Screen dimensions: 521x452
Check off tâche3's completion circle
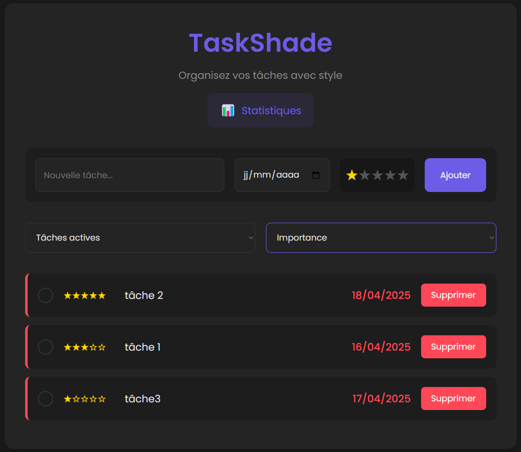(x=46, y=398)
